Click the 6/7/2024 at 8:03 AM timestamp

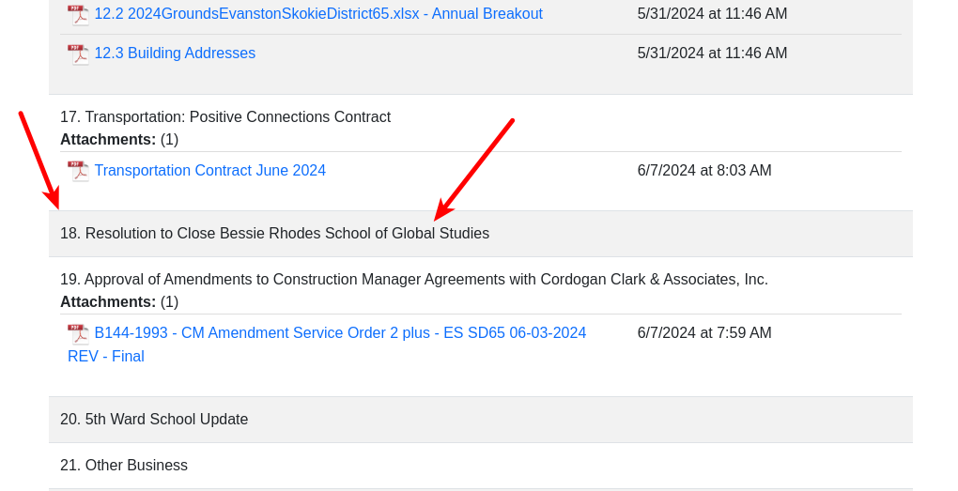704,170
